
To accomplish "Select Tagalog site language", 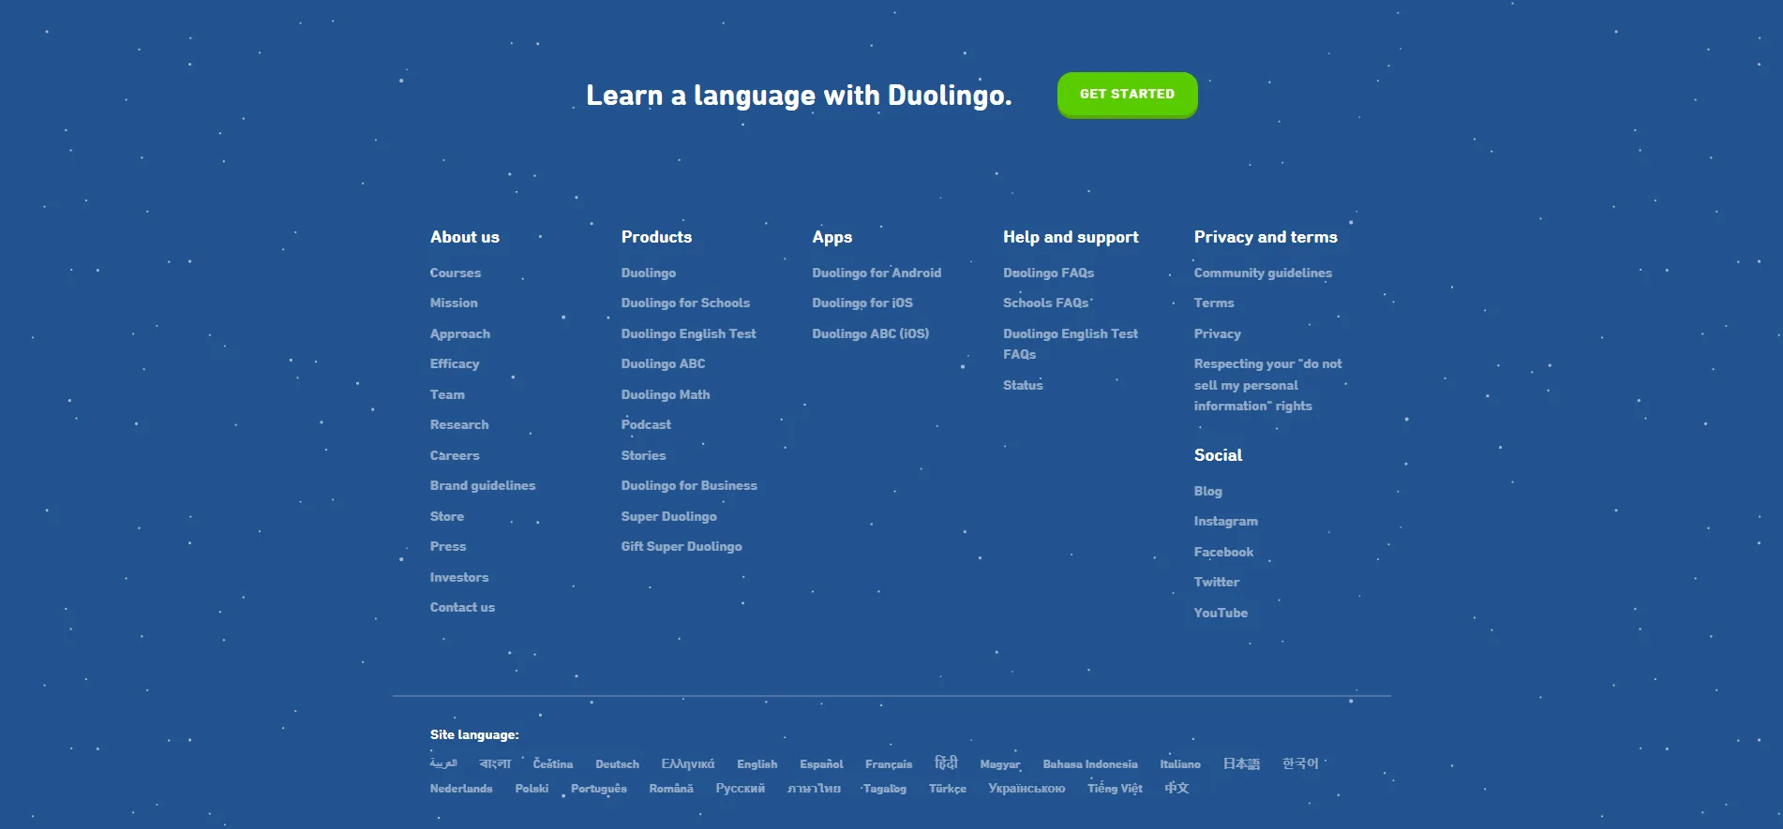I will tap(885, 789).
